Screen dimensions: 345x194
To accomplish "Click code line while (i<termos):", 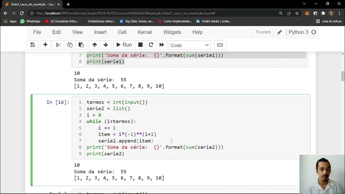I will point(111,122).
